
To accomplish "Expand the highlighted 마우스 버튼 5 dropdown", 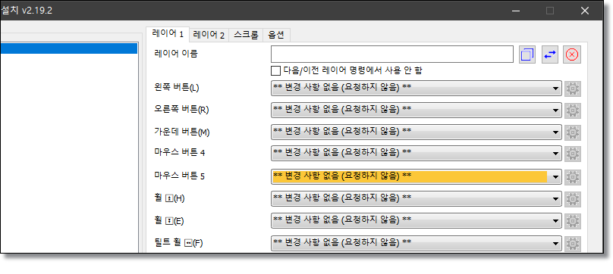I will (x=417, y=177).
